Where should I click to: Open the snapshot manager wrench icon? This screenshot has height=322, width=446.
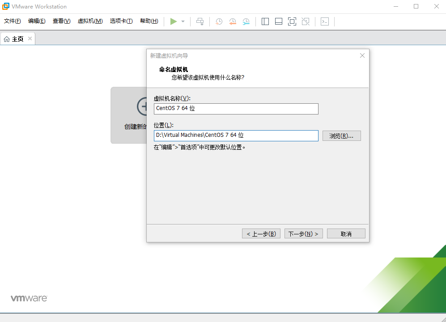click(246, 21)
